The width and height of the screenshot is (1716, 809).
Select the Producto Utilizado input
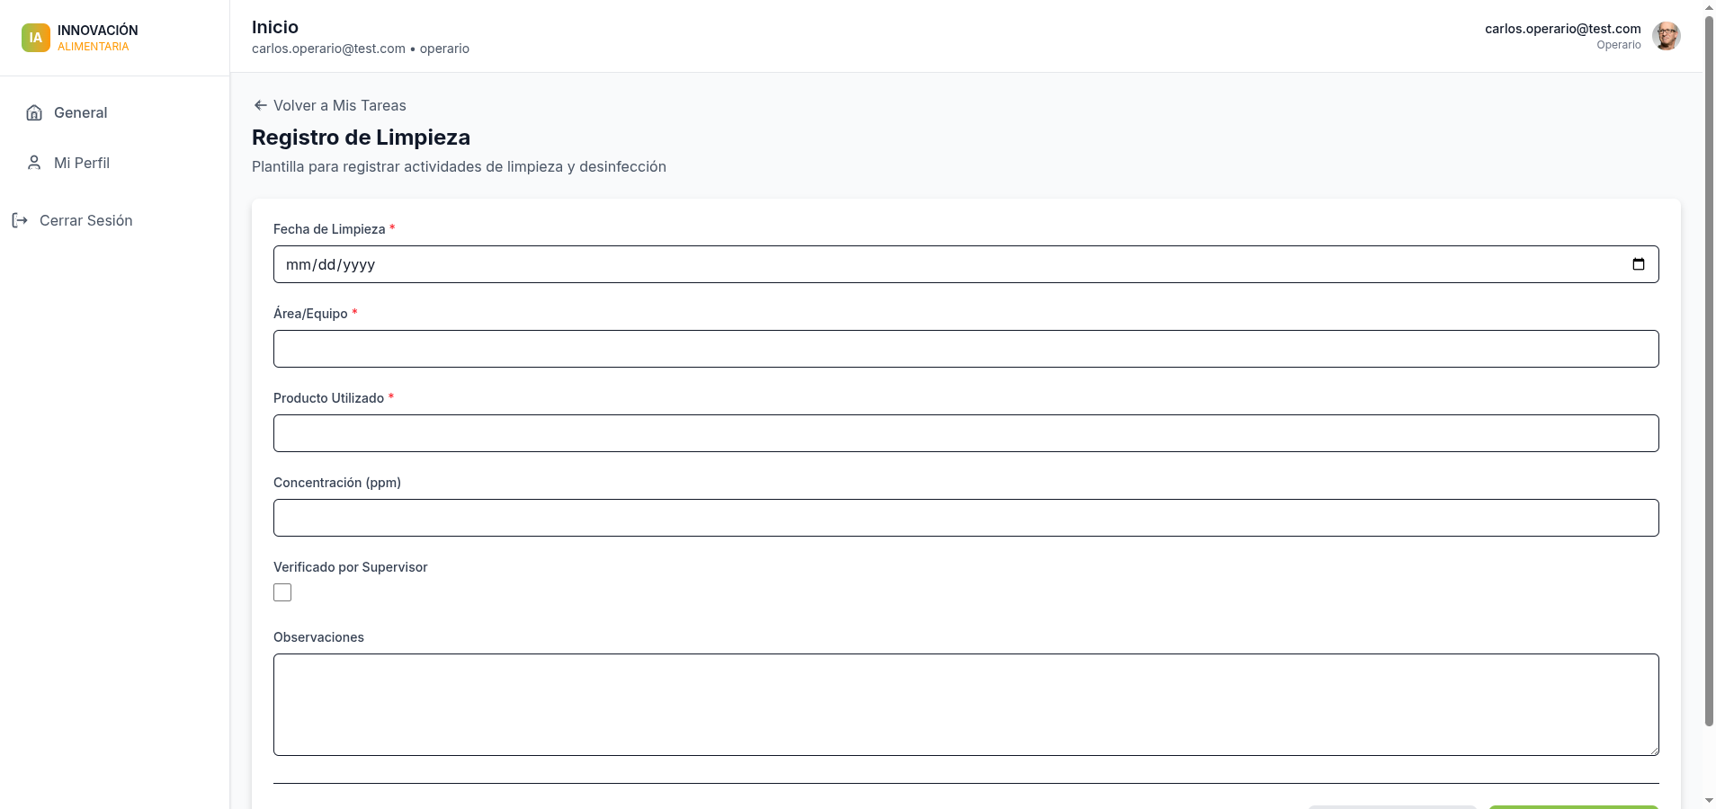(x=965, y=433)
